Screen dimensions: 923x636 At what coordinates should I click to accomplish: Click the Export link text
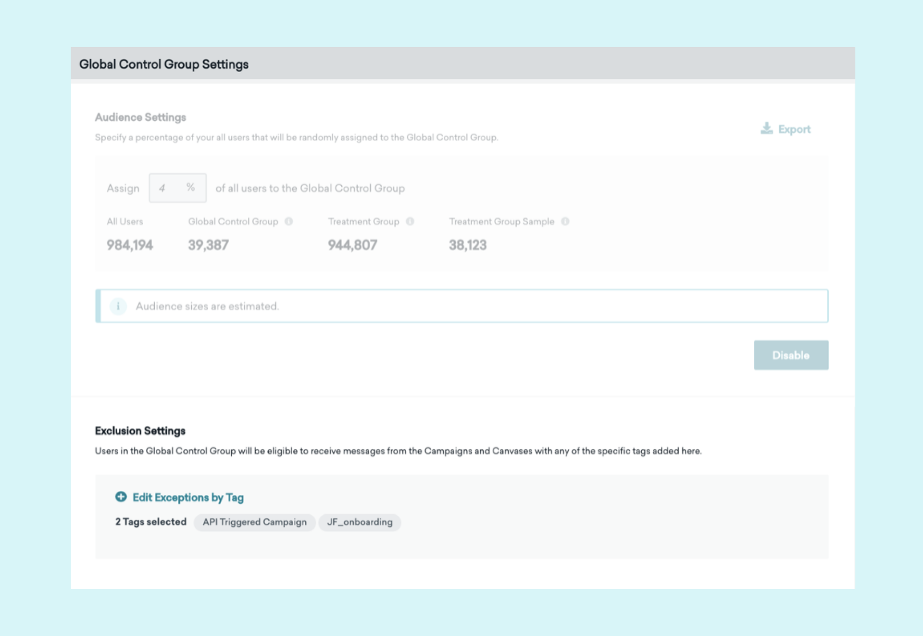(794, 129)
